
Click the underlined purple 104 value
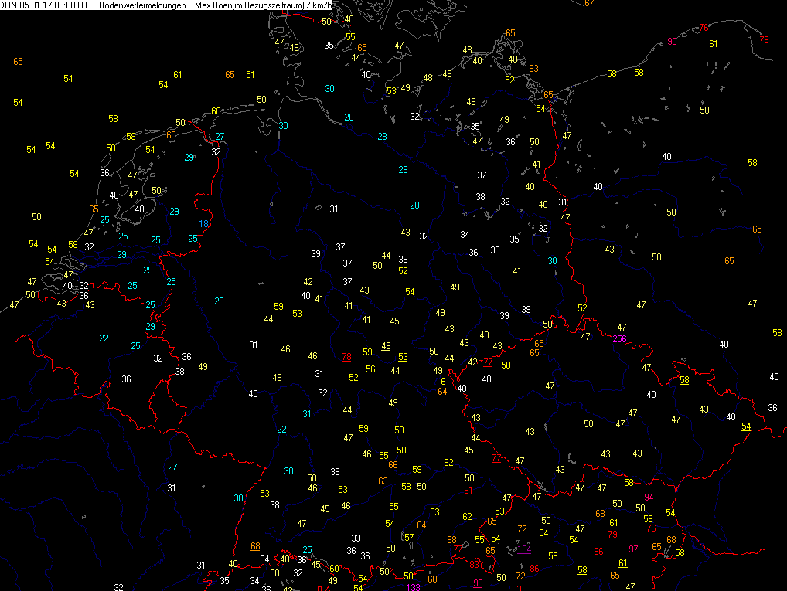pos(524,549)
